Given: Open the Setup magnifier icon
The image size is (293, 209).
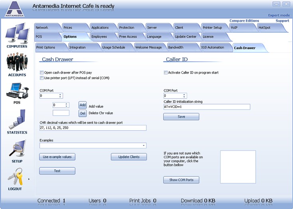Looking at the screenshot, I should pos(17,149).
